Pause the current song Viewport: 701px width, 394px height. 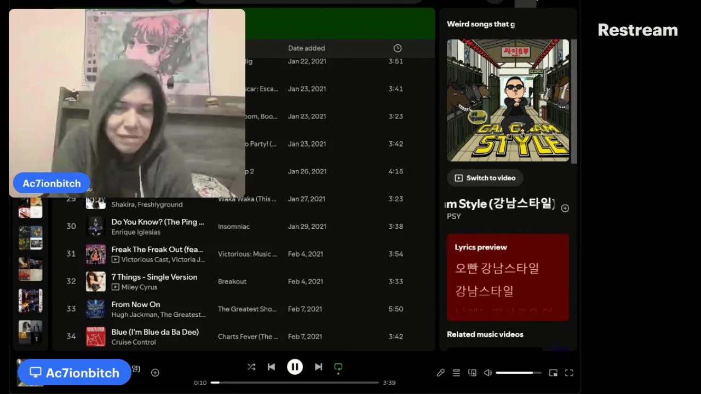(295, 367)
